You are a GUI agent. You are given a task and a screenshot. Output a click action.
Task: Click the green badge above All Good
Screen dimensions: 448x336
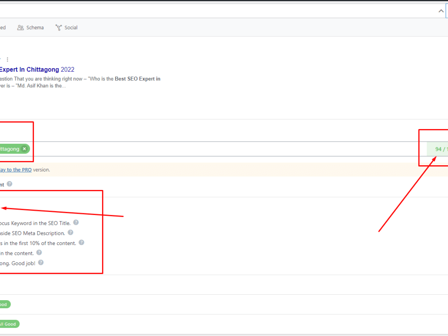(x=5, y=304)
